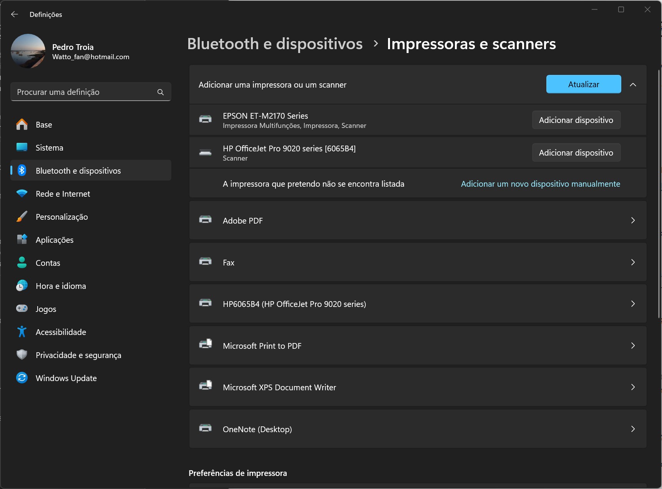
Task: Select Hora e idioma in sidebar
Action: point(61,286)
